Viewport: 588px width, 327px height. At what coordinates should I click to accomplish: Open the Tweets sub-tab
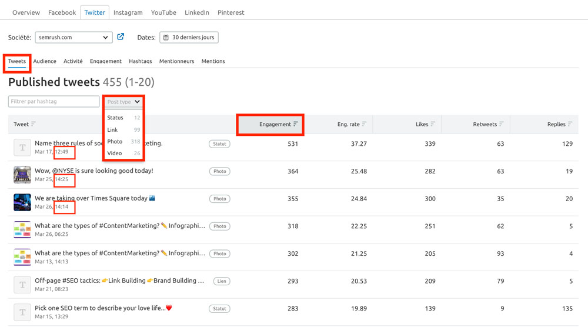tap(17, 61)
